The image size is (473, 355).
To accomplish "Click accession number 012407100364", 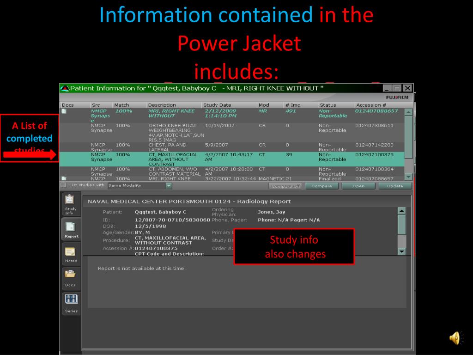I will tap(374, 169).
